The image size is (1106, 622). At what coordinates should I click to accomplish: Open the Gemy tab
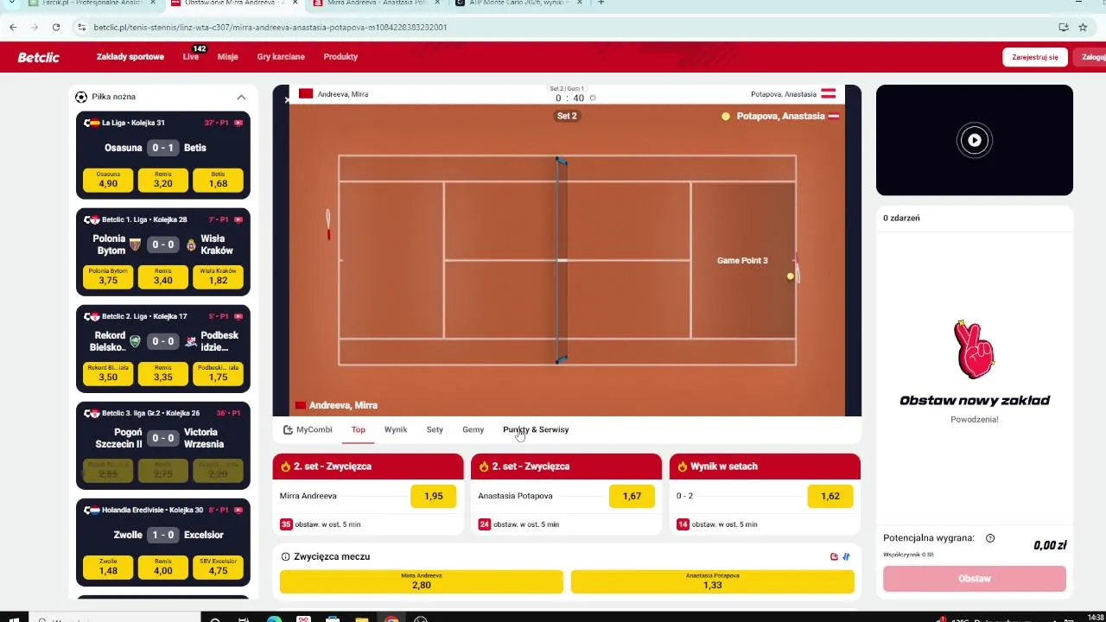click(473, 429)
